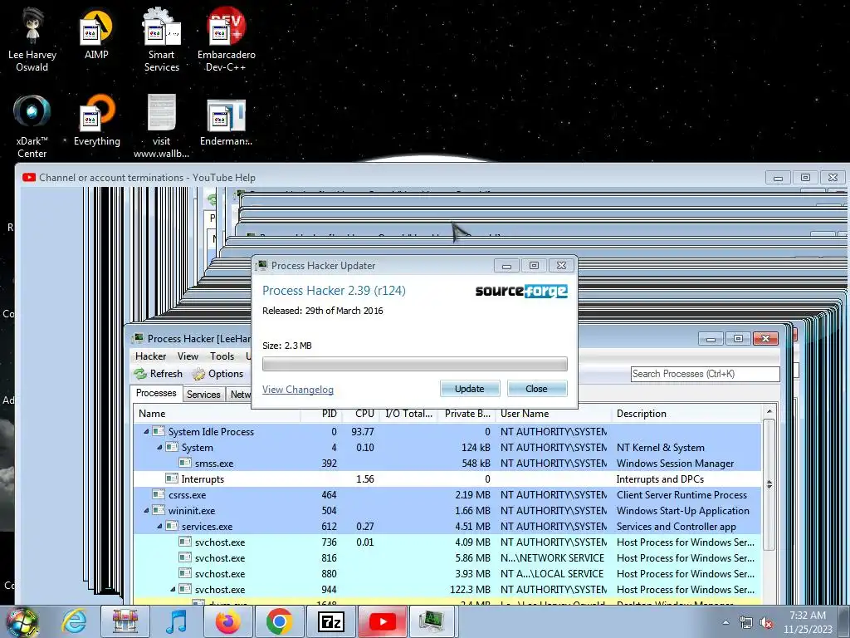The width and height of the screenshot is (850, 638).
Task: Launch Google Chrome from the taskbar
Action: coord(279,621)
